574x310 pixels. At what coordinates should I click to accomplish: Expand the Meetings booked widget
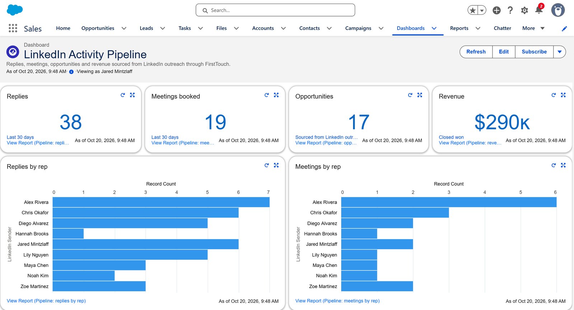[x=276, y=95]
